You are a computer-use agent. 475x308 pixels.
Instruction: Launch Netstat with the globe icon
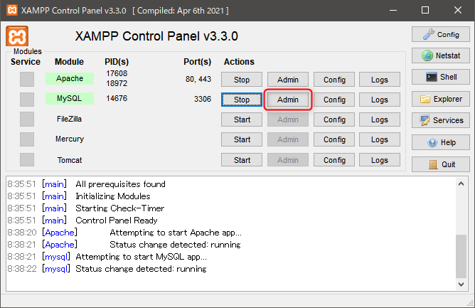coord(427,55)
